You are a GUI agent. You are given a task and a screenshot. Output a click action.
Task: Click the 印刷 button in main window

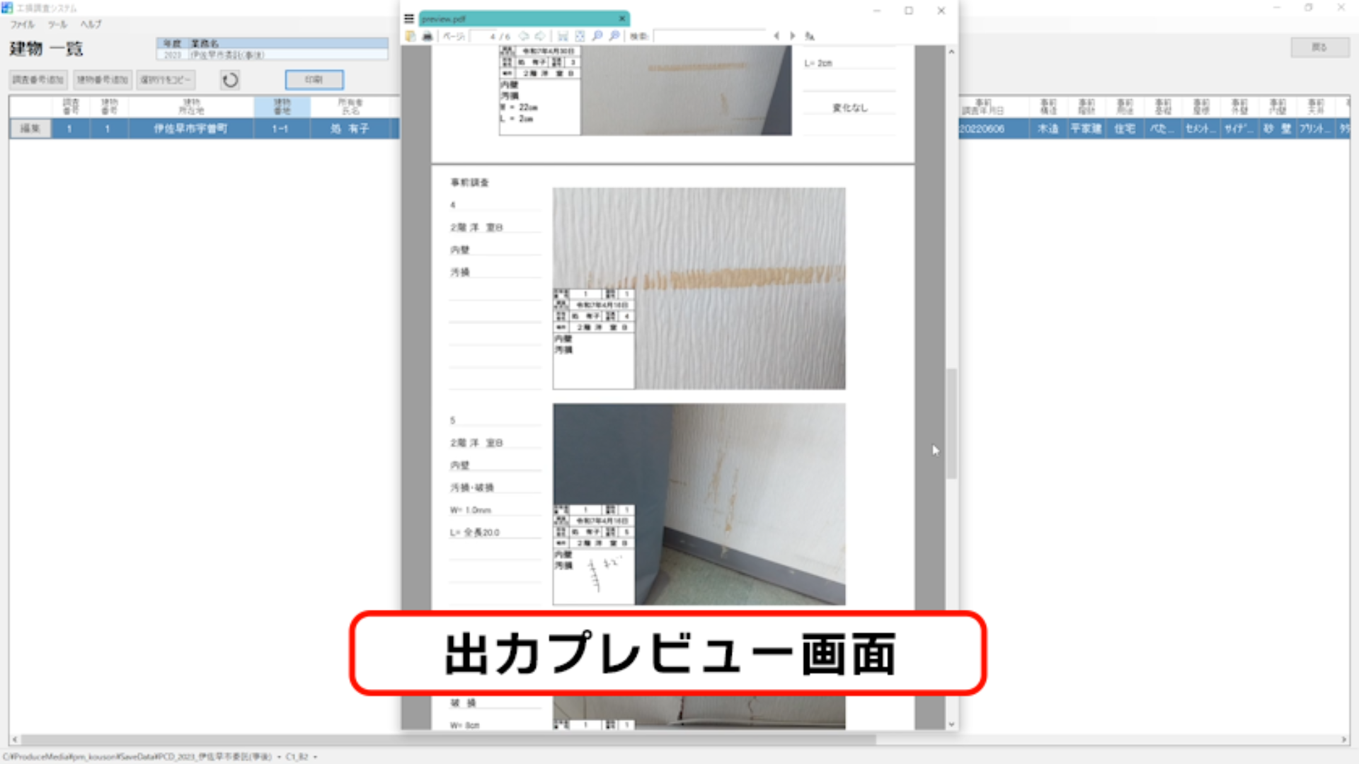tap(314, 80)
